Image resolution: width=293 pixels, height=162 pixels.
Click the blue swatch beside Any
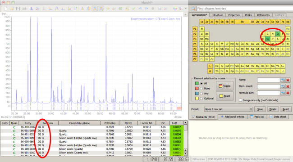[x=197, y=94]
